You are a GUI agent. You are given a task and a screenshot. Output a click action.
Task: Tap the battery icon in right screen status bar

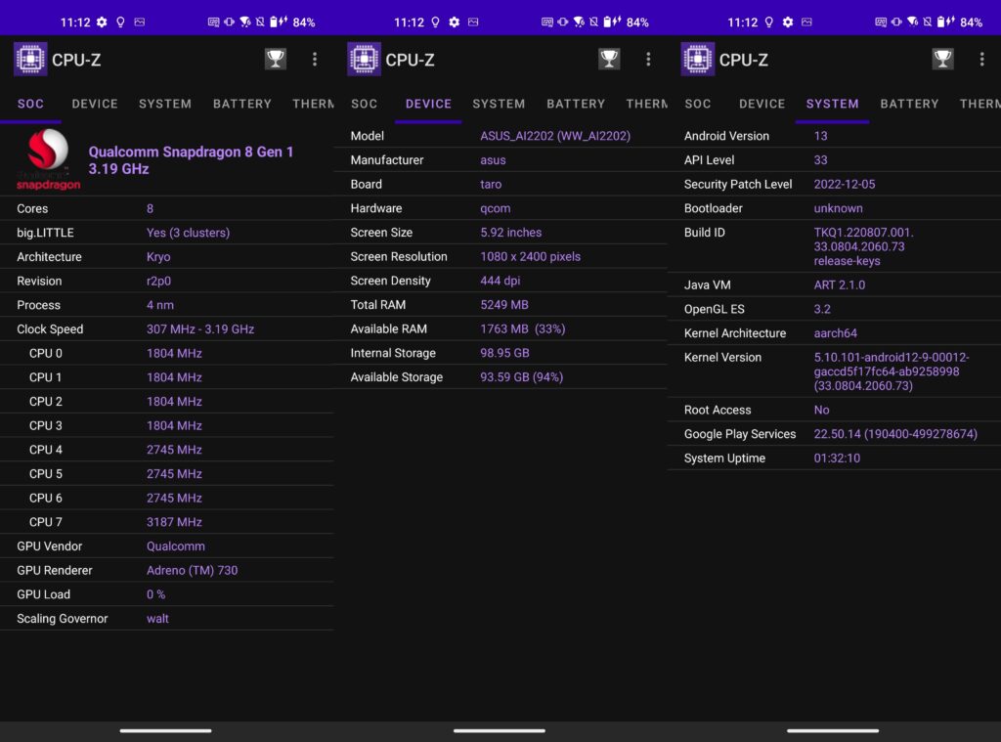941,22
